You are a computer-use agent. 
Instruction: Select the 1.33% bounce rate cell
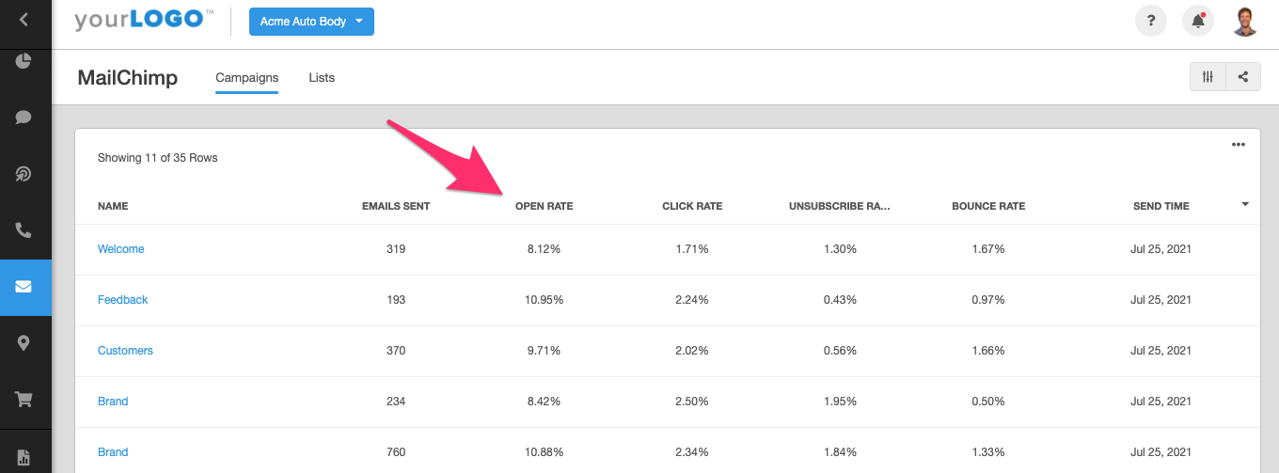tap(988, 452)
